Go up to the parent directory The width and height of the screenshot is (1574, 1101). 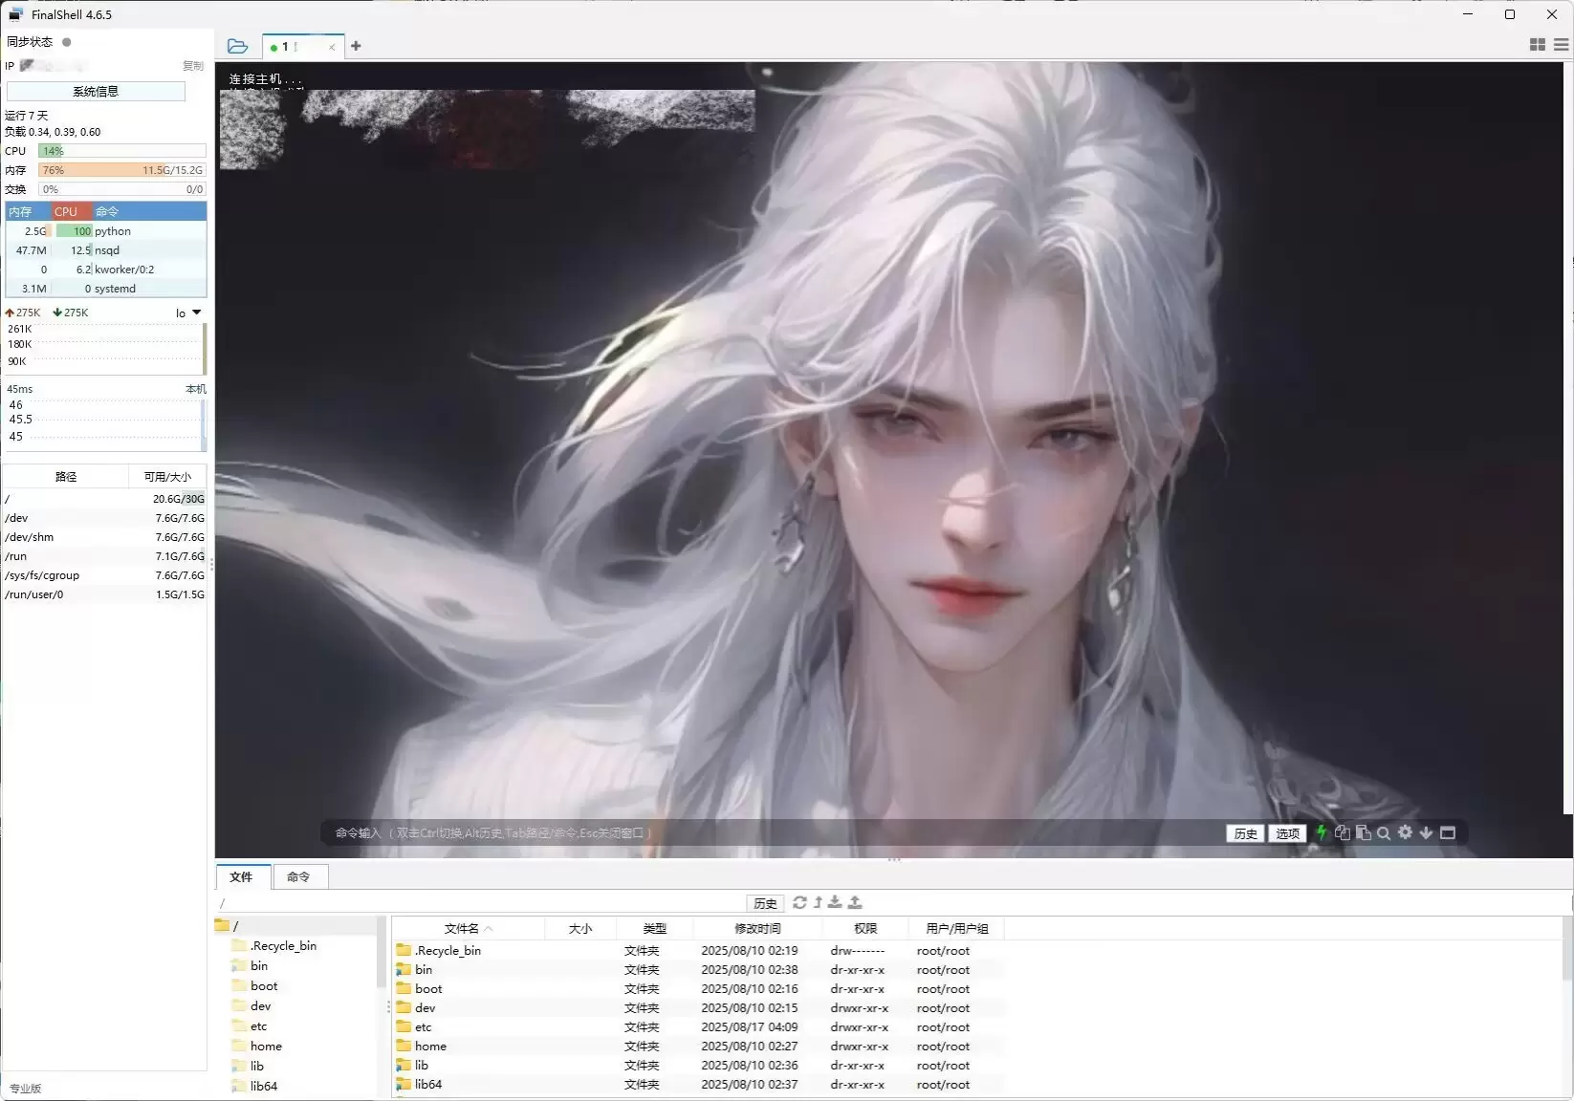818,902
